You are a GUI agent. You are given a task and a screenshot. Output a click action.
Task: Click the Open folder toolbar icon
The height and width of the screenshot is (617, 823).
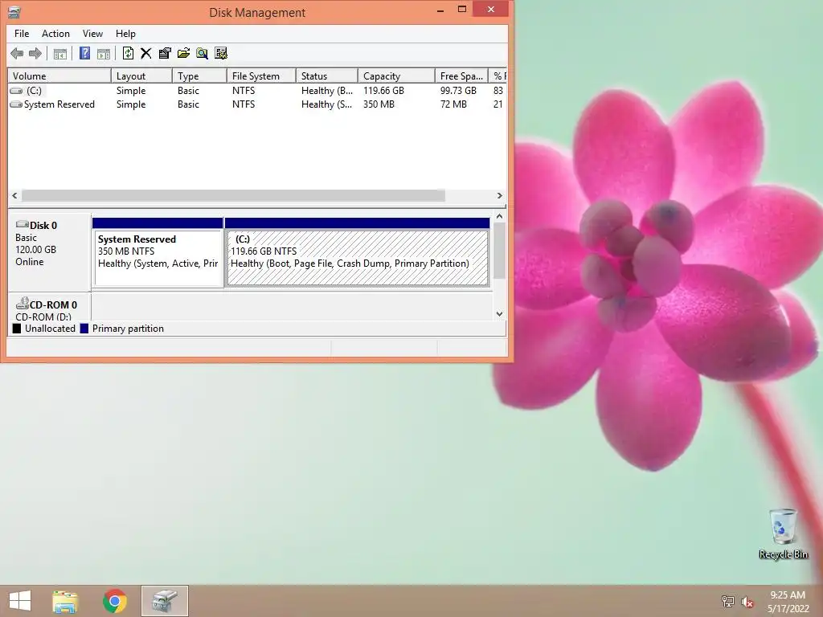coord(184,53)
